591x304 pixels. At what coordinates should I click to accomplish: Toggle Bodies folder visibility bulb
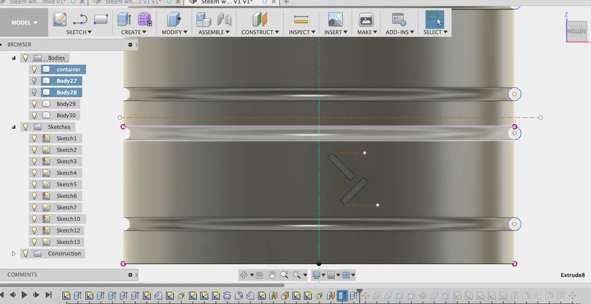click(26, 58)
